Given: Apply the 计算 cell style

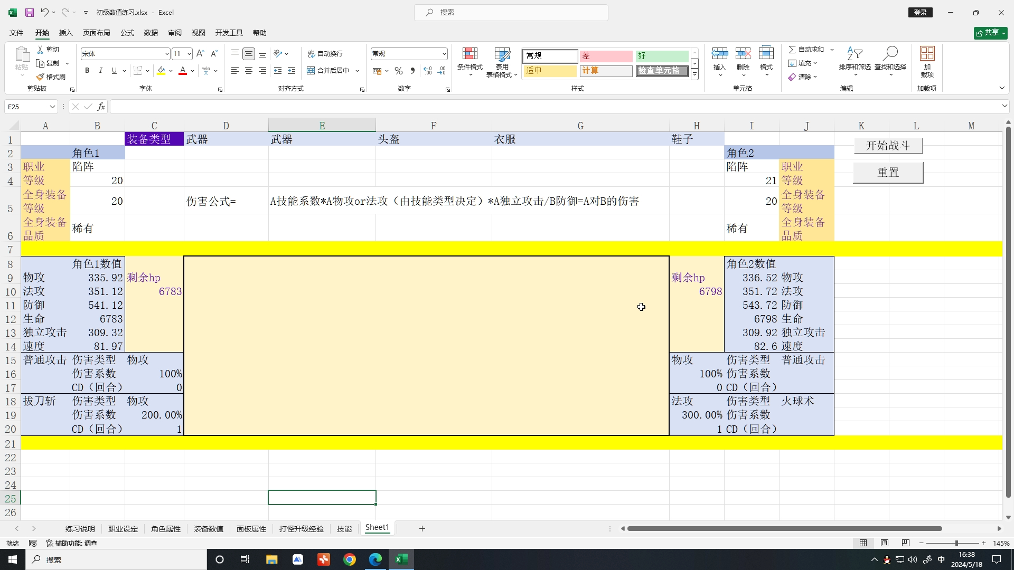Looking at the screenshot, I should point(606,70).
